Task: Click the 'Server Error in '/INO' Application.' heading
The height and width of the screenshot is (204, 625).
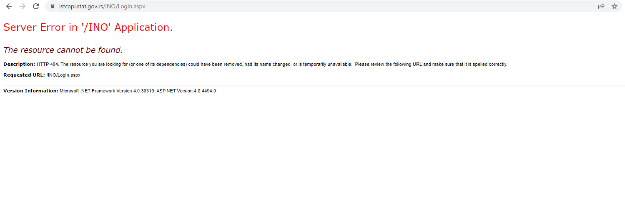Action: tap(88, 27)
